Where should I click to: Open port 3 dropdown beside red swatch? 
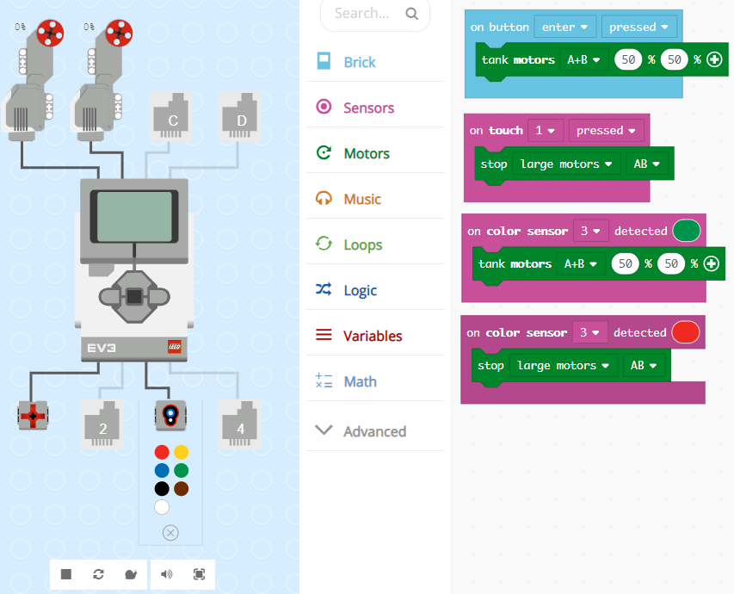click(589, 332)
